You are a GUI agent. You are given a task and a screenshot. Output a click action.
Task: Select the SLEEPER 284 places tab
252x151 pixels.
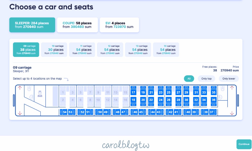(32, 25)
